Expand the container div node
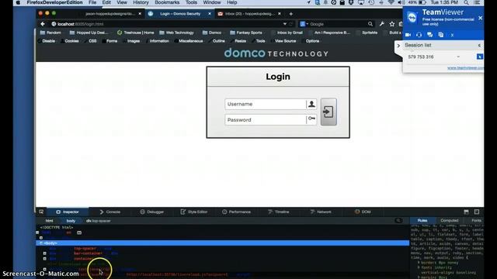This screenshot has height=279, width=497. [45, 258]
